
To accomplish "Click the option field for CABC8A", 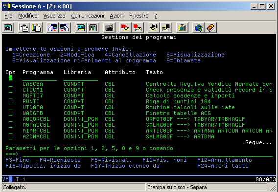I will [x=10, y=84].
